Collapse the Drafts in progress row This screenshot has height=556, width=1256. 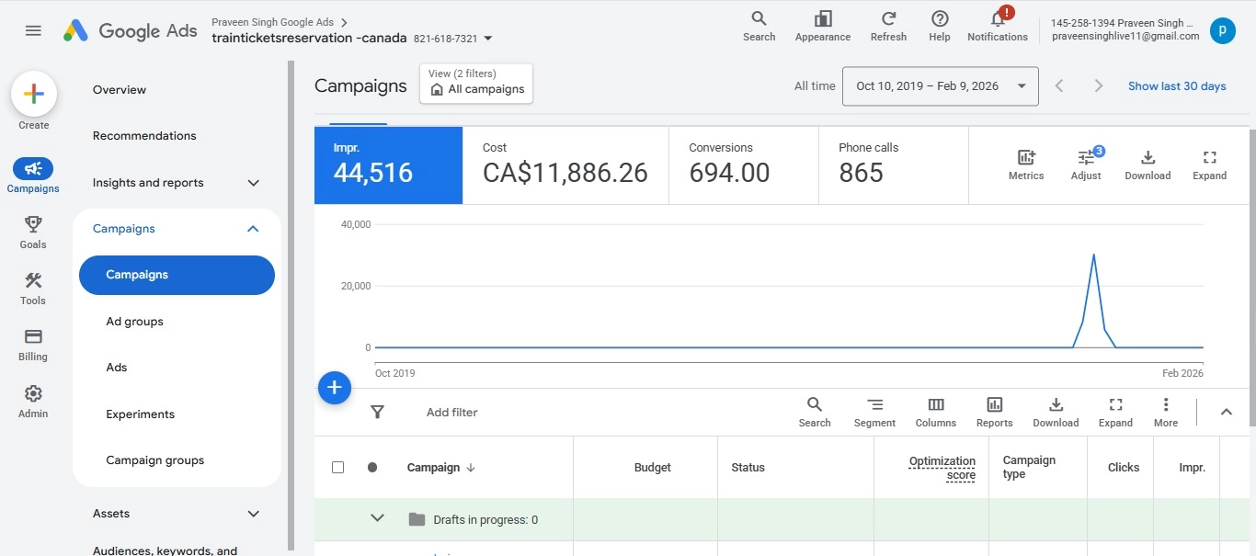coord(377,518)
